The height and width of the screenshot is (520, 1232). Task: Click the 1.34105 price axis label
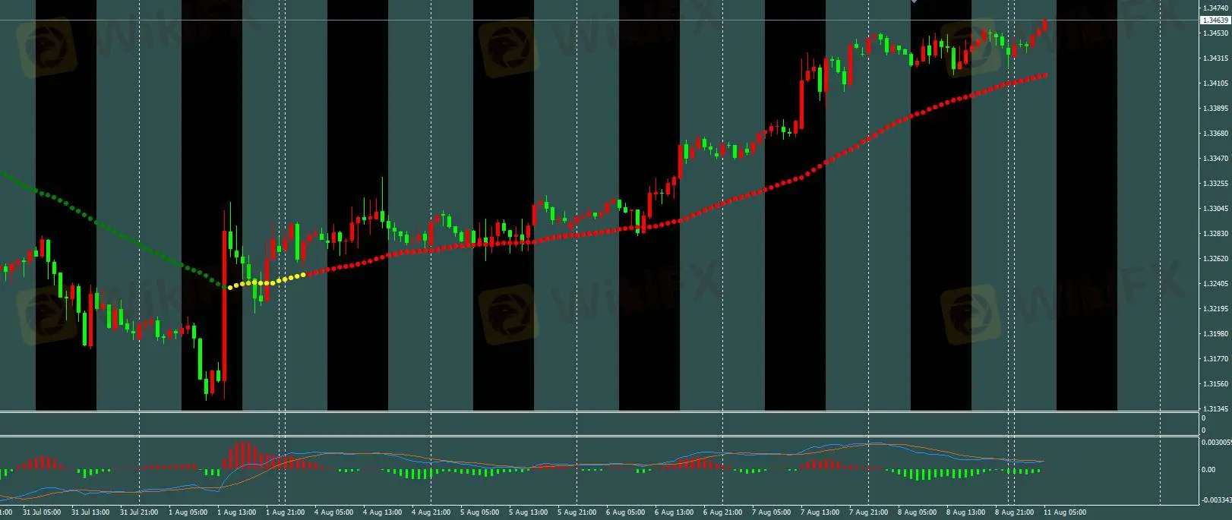[1216, 83]
